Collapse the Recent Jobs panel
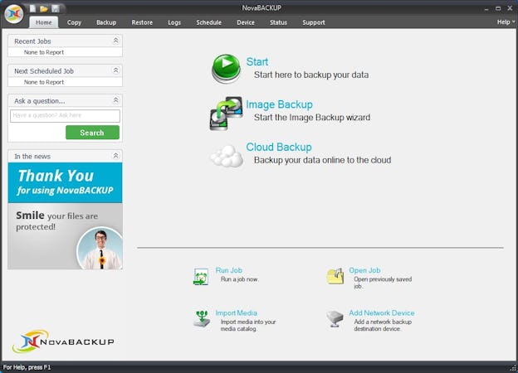518x373 pixels. pyautogui.click(x=115, y=41)
